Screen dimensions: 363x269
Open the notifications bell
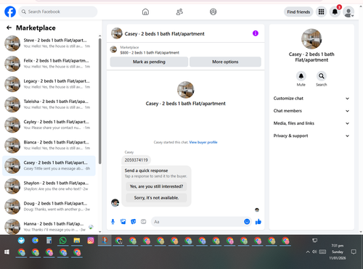click(335, 12)
